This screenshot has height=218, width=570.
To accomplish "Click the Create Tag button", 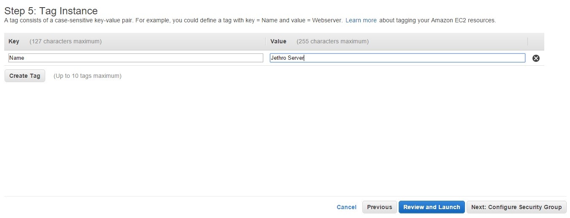I will coord(24,76).
